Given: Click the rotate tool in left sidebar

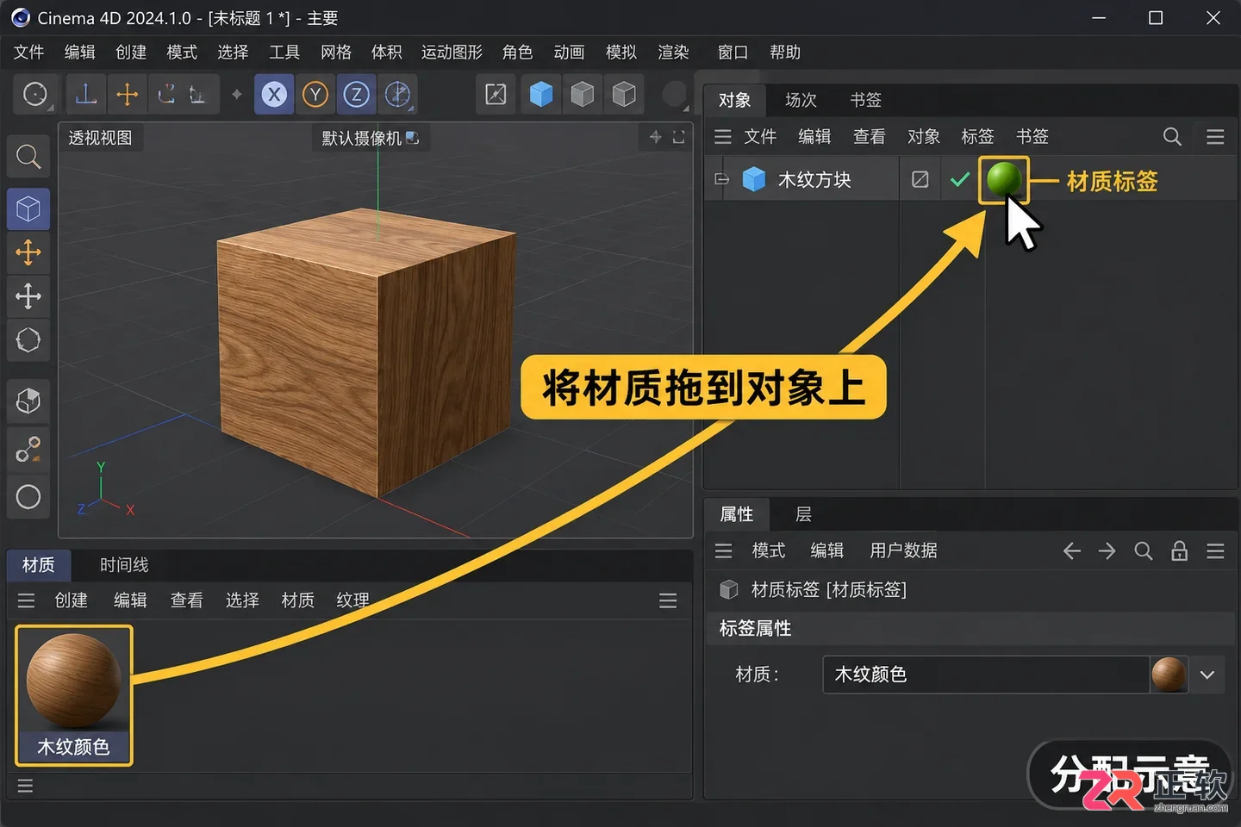Looking at the screenshot, I should coord(28,340).
